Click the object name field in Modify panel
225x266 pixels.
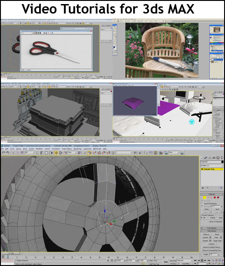pyautogui.click(x=211, y=162)
